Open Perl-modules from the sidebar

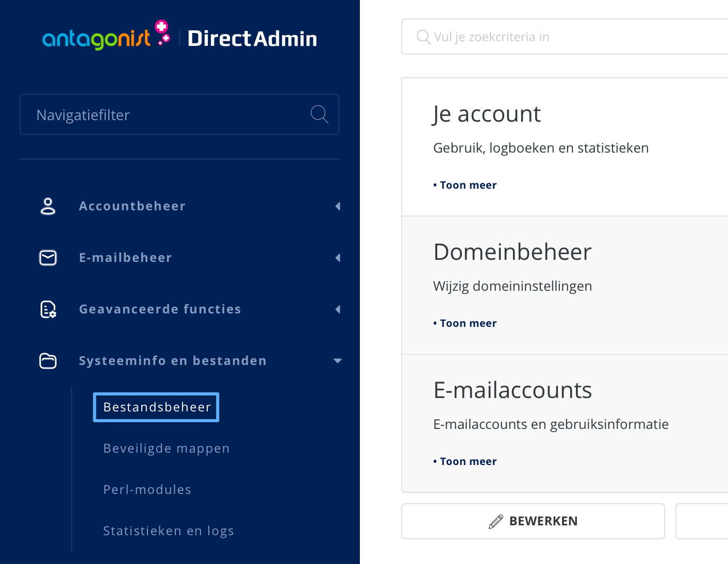pyautogui.click(x=147, y=489)
